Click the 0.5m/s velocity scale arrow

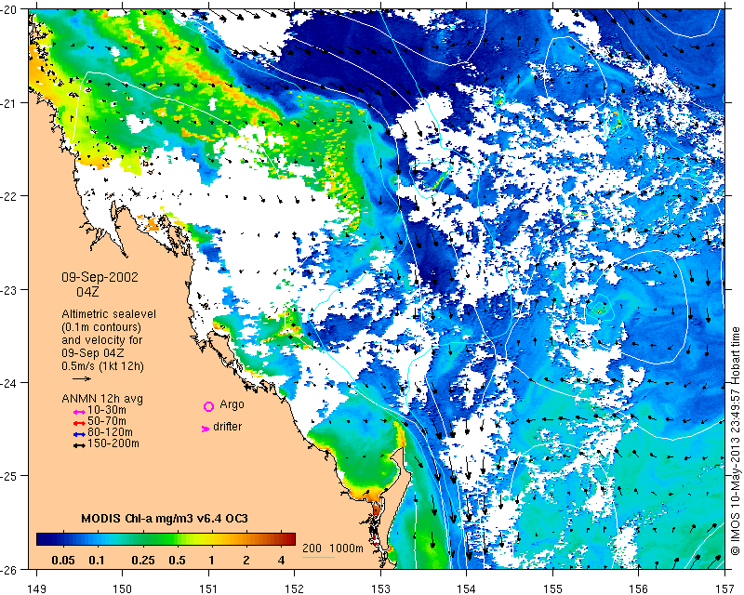point(82,378)
